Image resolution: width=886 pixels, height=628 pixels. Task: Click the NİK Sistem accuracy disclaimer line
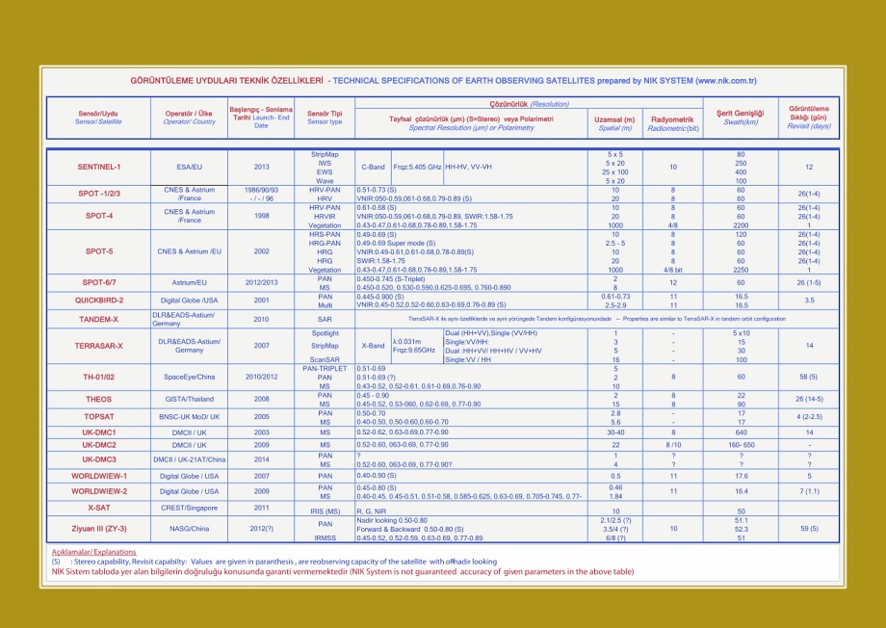343,572
